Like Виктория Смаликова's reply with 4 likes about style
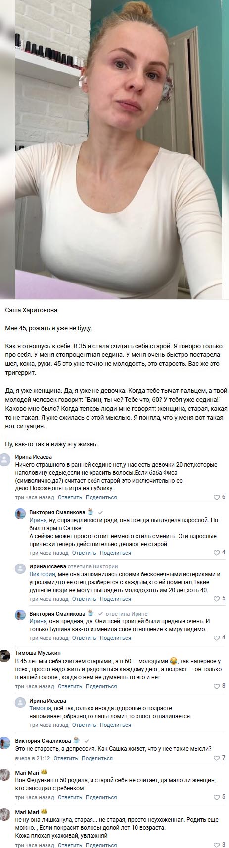 tap(219, 553)
